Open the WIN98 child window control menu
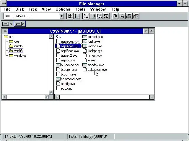 point(5,31)
